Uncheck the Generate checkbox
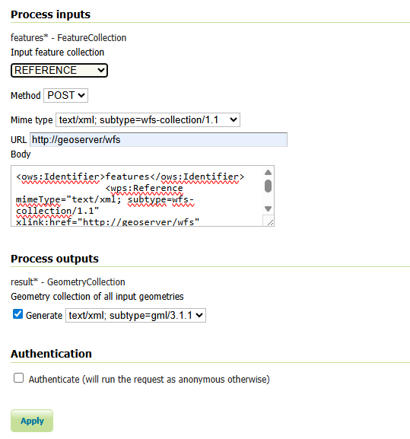 point(18,314)
